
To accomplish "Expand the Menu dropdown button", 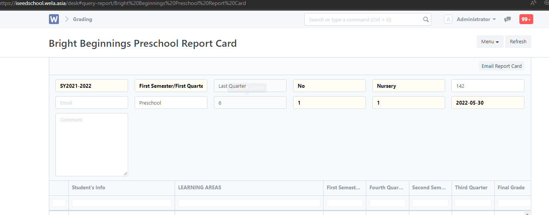I will point(490,42).
